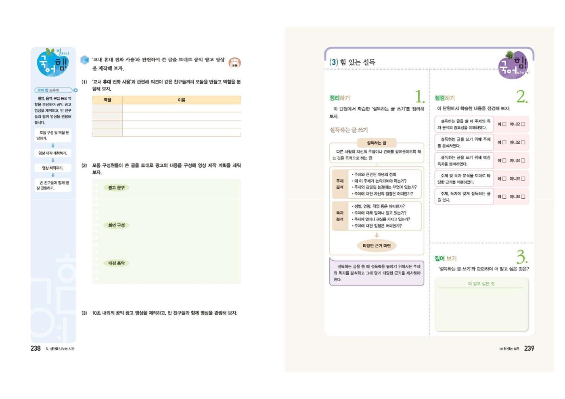This screenshot has height=399, width=565.
Task: Click the 타당한 근거 마련 oval
Action: tap(377, 246)
